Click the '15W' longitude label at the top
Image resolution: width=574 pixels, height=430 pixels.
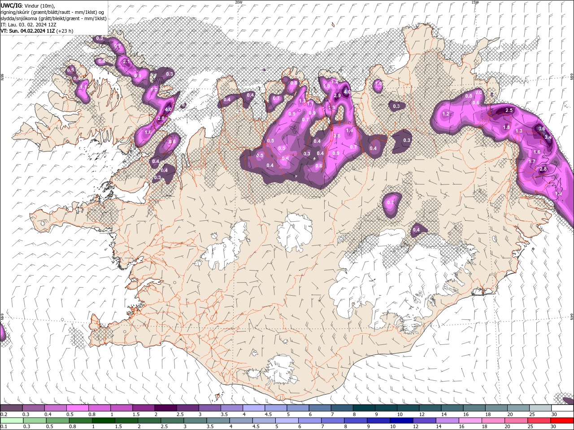475,2
